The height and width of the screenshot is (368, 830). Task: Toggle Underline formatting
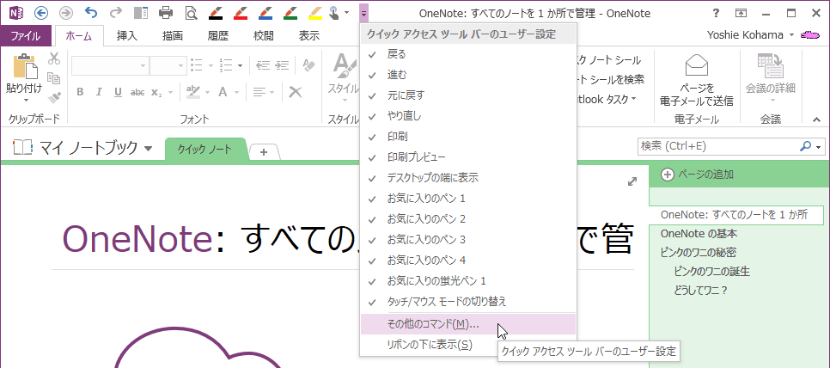point(118,92)
